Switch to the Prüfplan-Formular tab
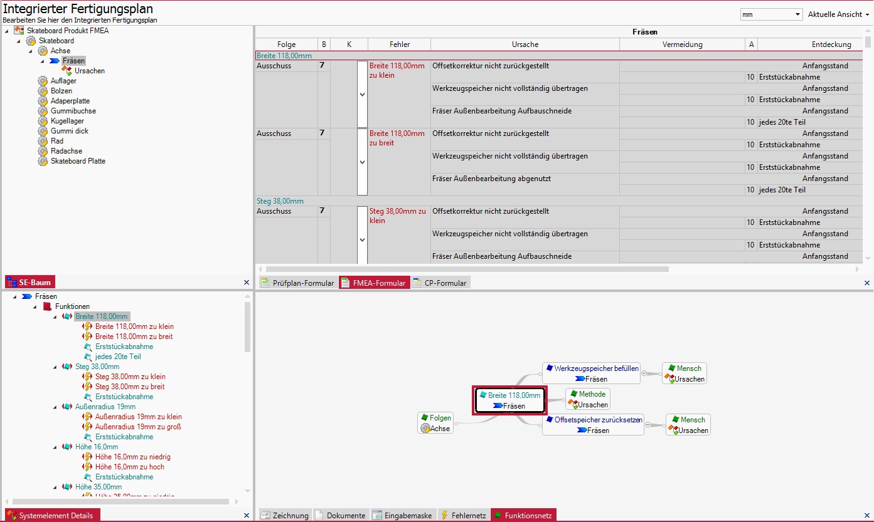The width and height of the screenshot is (874, 522). coord(297,283)
